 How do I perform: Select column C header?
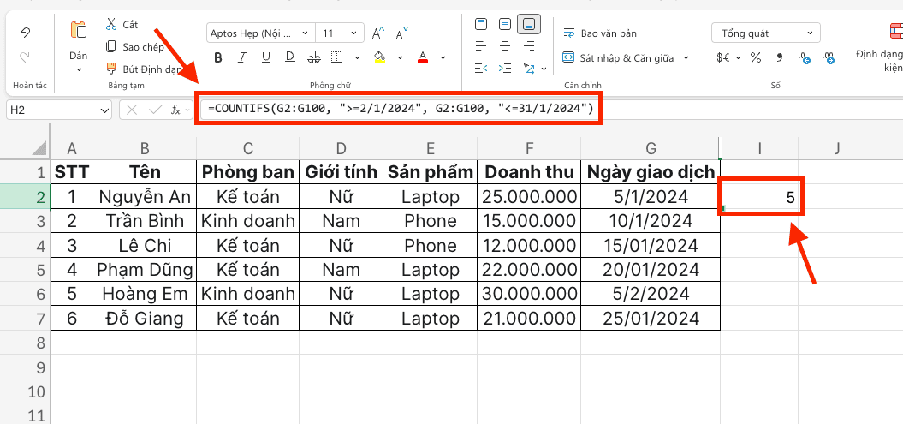click(x=247, y=148)
